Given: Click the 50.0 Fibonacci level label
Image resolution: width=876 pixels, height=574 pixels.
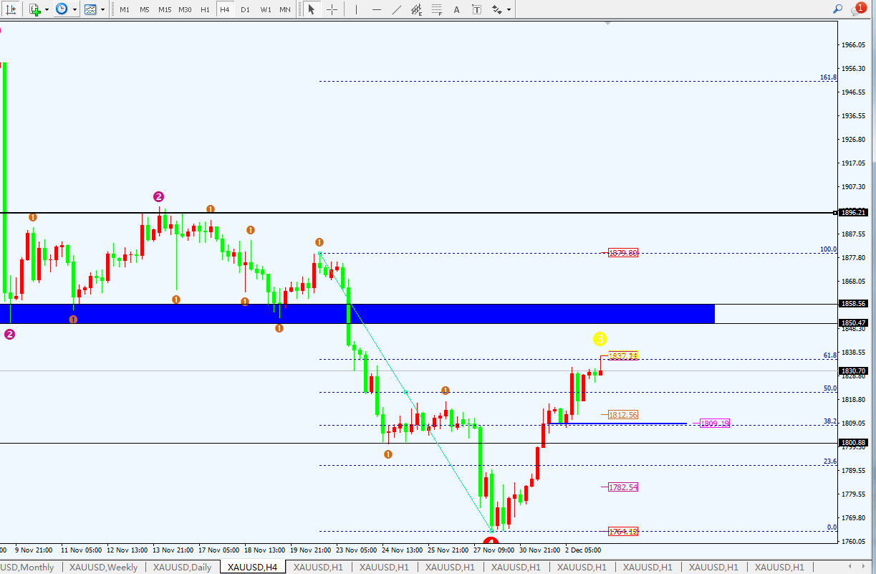Looking at the screenshot, I should pos(830,388).
